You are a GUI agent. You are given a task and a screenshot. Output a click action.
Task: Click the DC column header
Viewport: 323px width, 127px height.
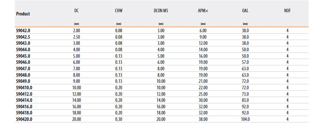click(x=77, y=11)
